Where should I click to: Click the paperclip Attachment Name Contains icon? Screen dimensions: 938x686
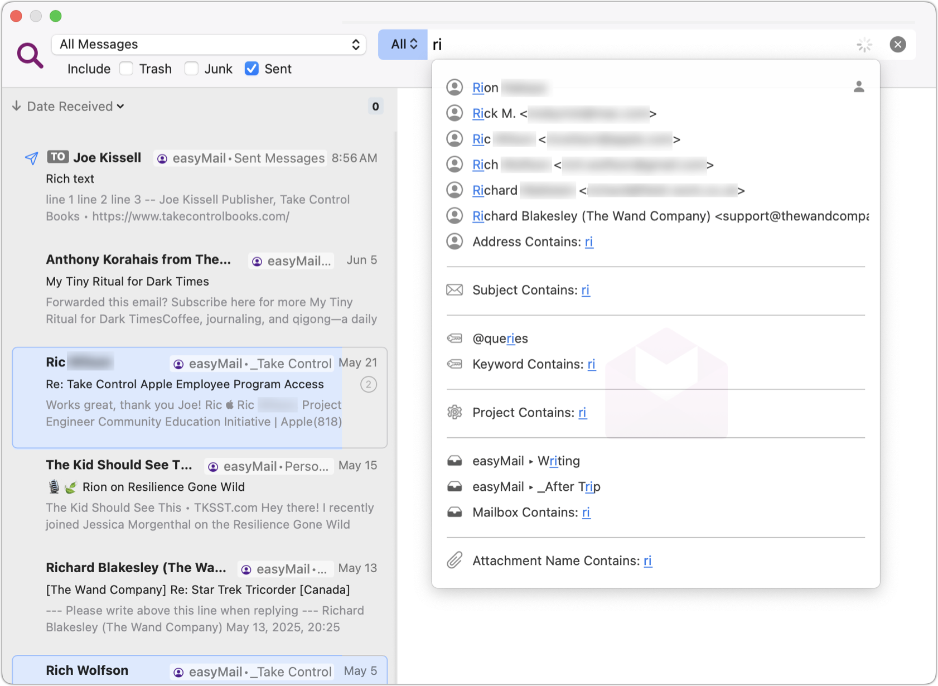455,561
